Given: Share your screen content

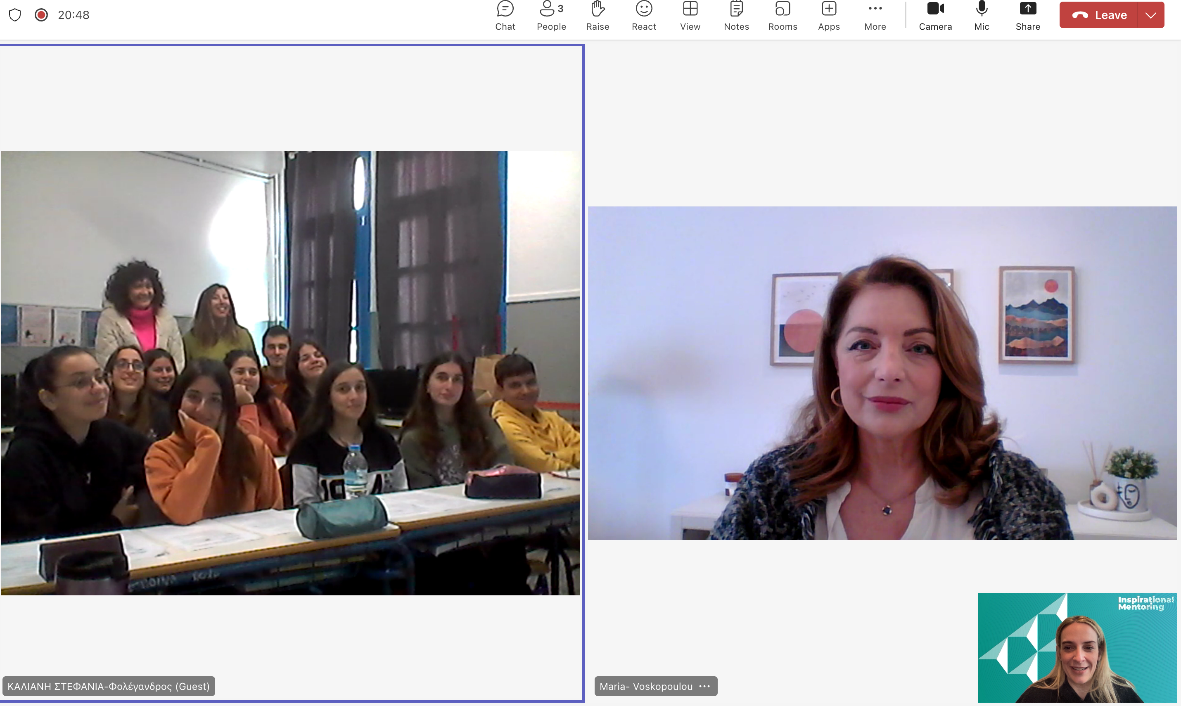Looking at the screenshot, I should click(1027, 16).
